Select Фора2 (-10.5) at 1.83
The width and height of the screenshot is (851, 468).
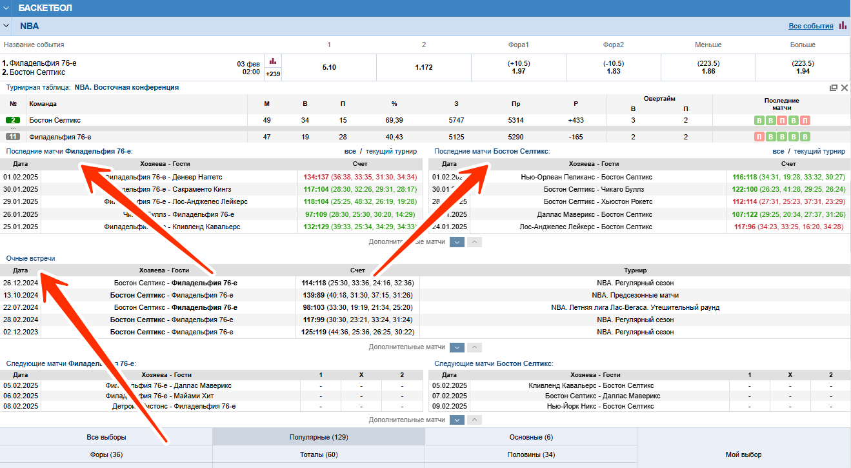(x=614, y=67)
